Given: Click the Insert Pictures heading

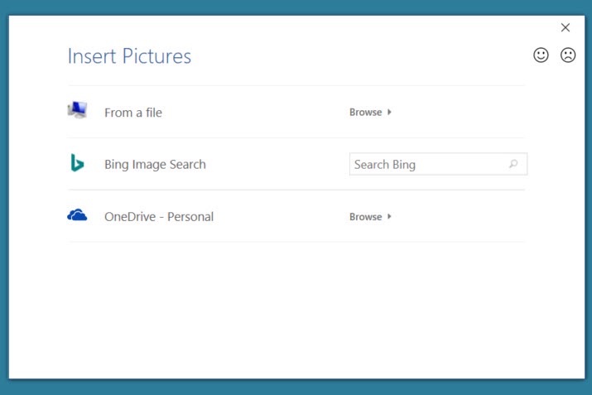Looking at the screenshot, I should (129, 56).
